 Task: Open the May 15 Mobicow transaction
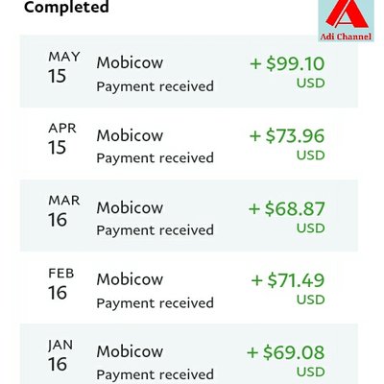pos(189,71)
